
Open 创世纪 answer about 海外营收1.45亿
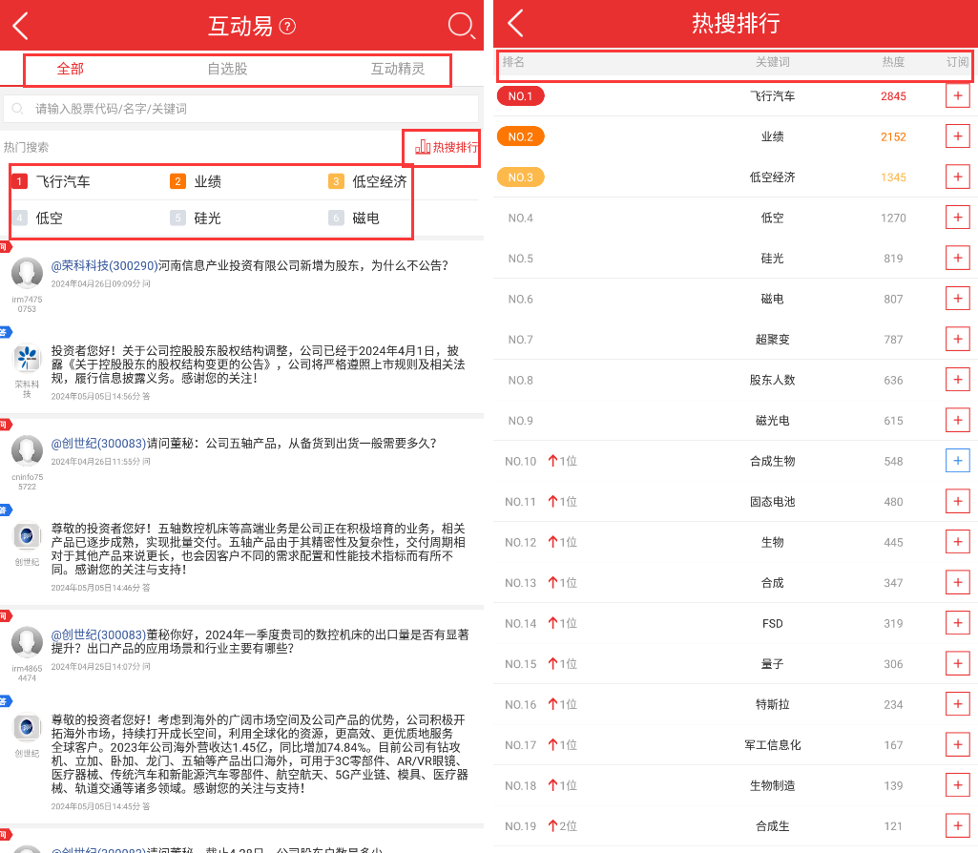tap(260, 754)
